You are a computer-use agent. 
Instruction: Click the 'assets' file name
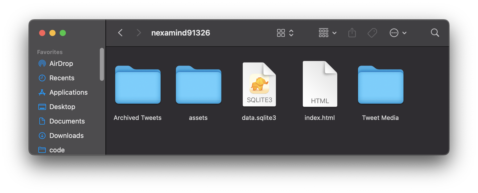coord(198,118)
